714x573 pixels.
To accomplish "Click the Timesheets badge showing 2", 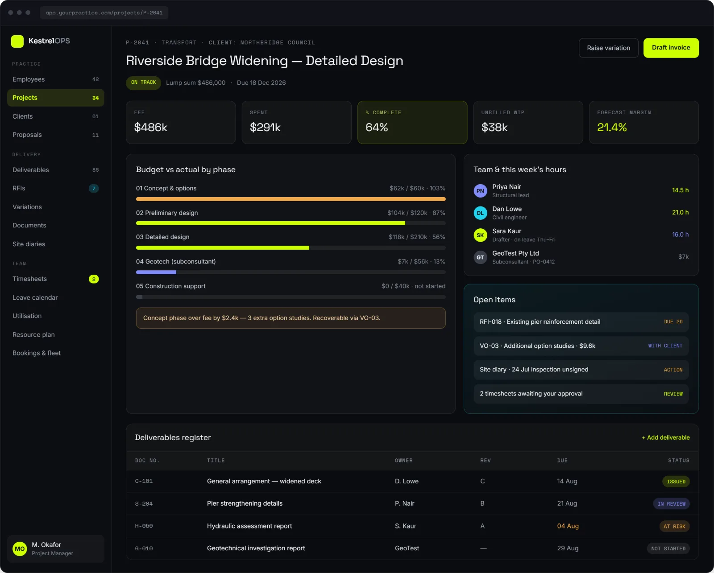I will (x=94, y=279).
